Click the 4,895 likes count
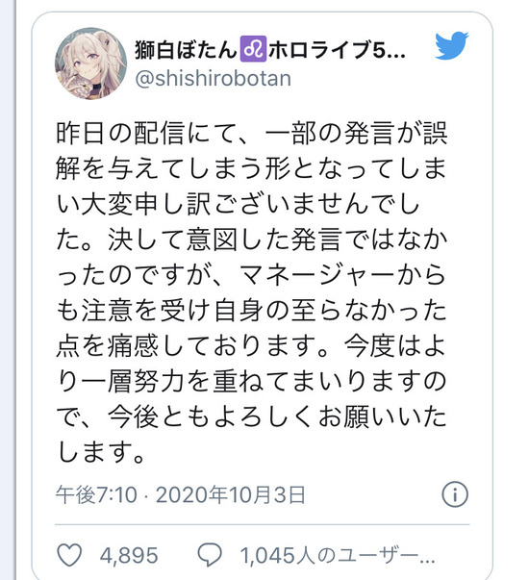529x580 pixels. tap(129, 555)
